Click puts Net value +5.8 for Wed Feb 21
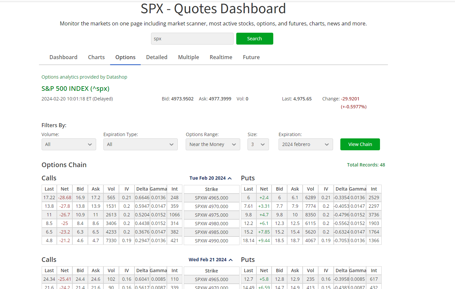The height and width of the screenshot is (289, 455). pyautogui.click(x=264, y=279)
